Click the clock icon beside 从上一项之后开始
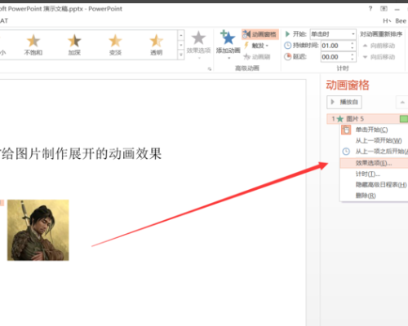 coord(346,152)
